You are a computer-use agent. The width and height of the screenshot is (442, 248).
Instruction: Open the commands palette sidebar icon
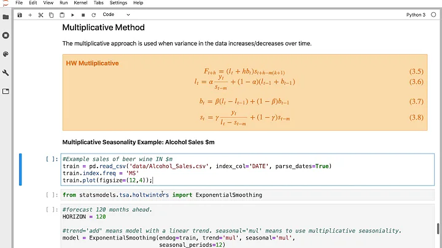pos(6,54)
